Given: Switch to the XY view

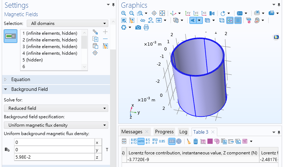Looking at the screenshot, I should coord(188,13).
